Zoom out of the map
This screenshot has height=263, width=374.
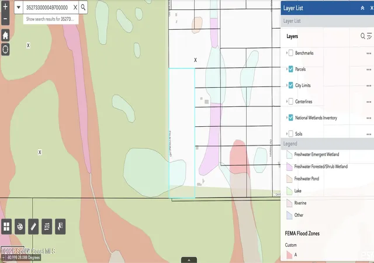[x=5, y=19]
